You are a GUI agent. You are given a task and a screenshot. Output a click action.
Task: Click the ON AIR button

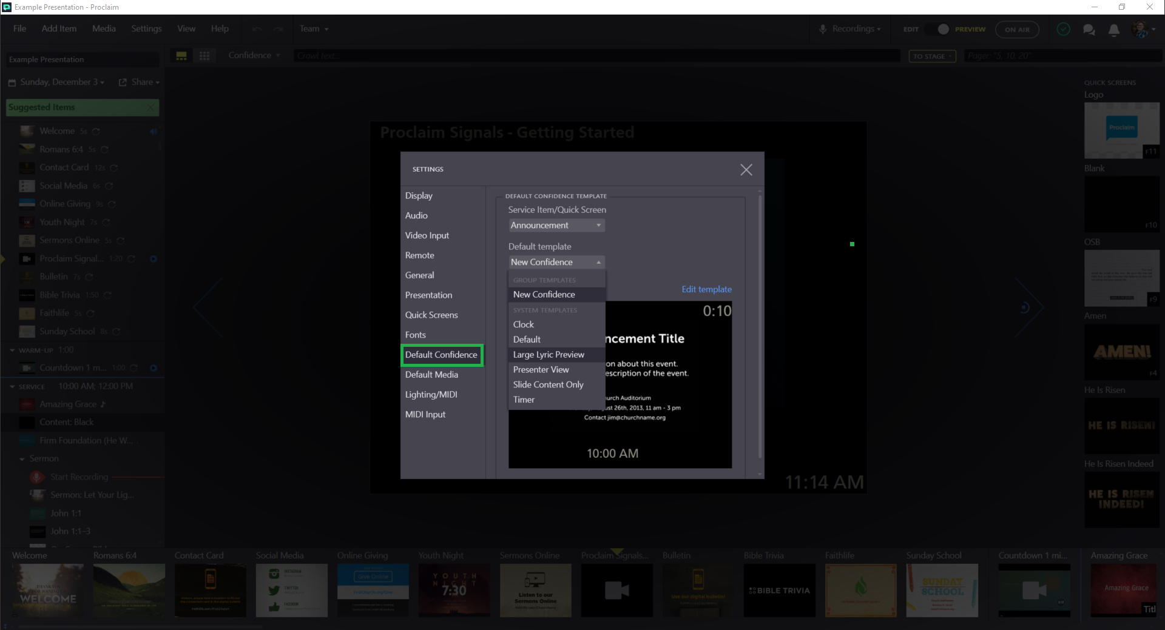point(1017,29)
